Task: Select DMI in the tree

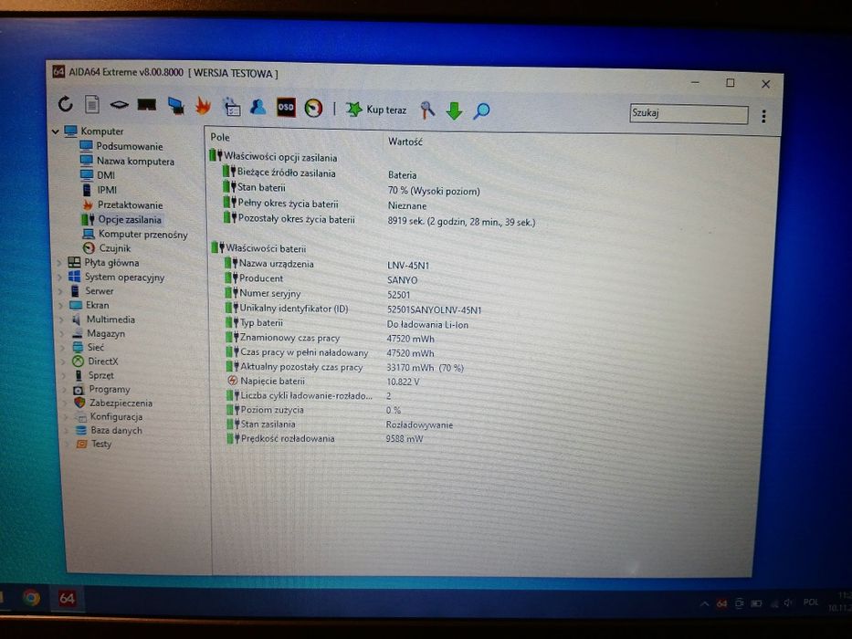Action: 106,175
